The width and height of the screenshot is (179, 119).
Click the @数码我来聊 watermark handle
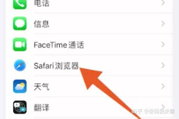pos(159,111)
